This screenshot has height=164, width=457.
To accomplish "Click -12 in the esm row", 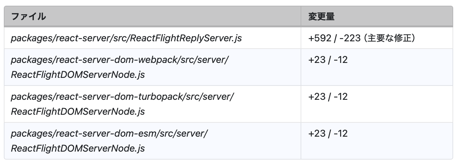I will pos(341,133).
